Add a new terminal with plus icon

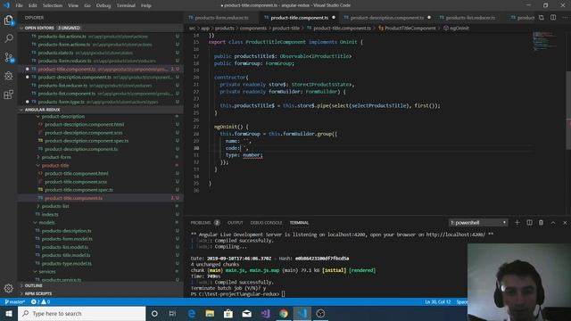pos(517,222)
